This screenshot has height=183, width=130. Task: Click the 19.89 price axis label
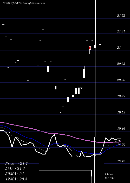click(121, 96)
